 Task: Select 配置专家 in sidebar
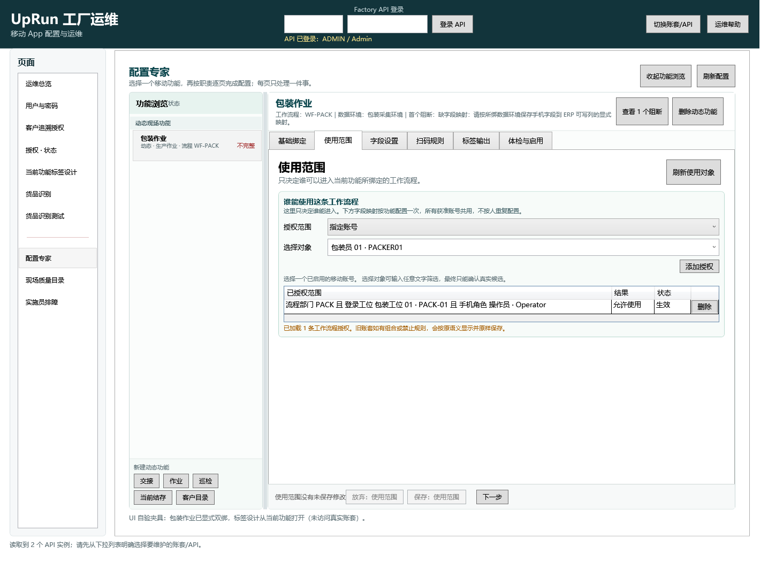58,258
